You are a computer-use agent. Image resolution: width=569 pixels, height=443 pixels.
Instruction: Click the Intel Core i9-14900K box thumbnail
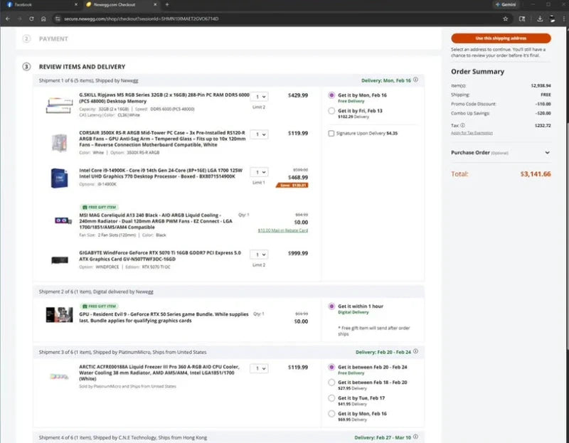pyautogui.click(x=59, y=178)
